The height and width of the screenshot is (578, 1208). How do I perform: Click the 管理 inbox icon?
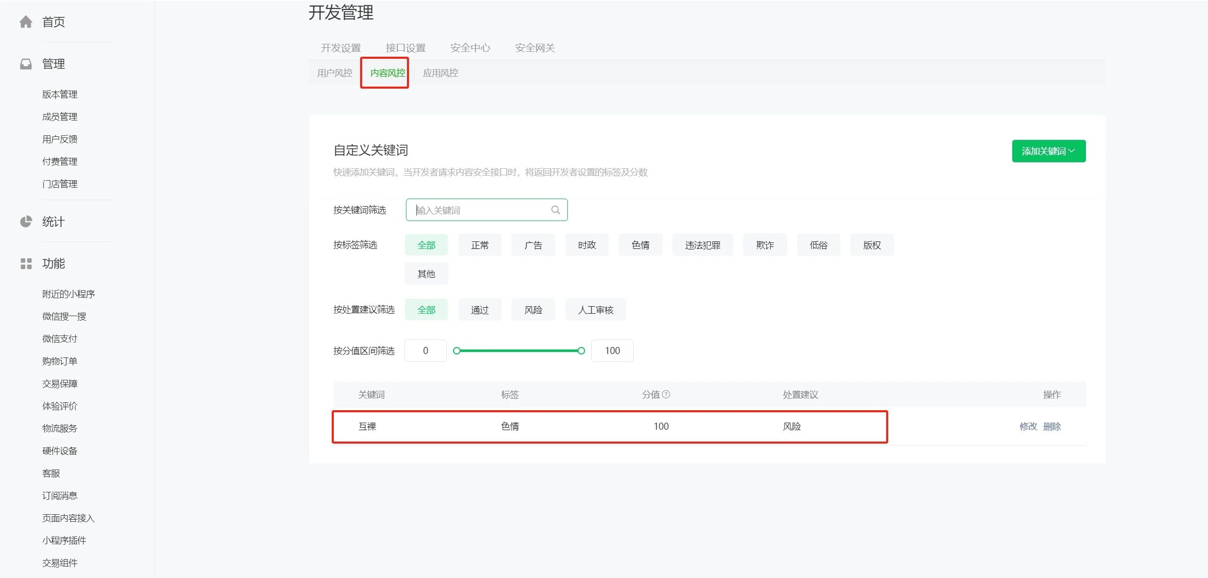[26, 64]
